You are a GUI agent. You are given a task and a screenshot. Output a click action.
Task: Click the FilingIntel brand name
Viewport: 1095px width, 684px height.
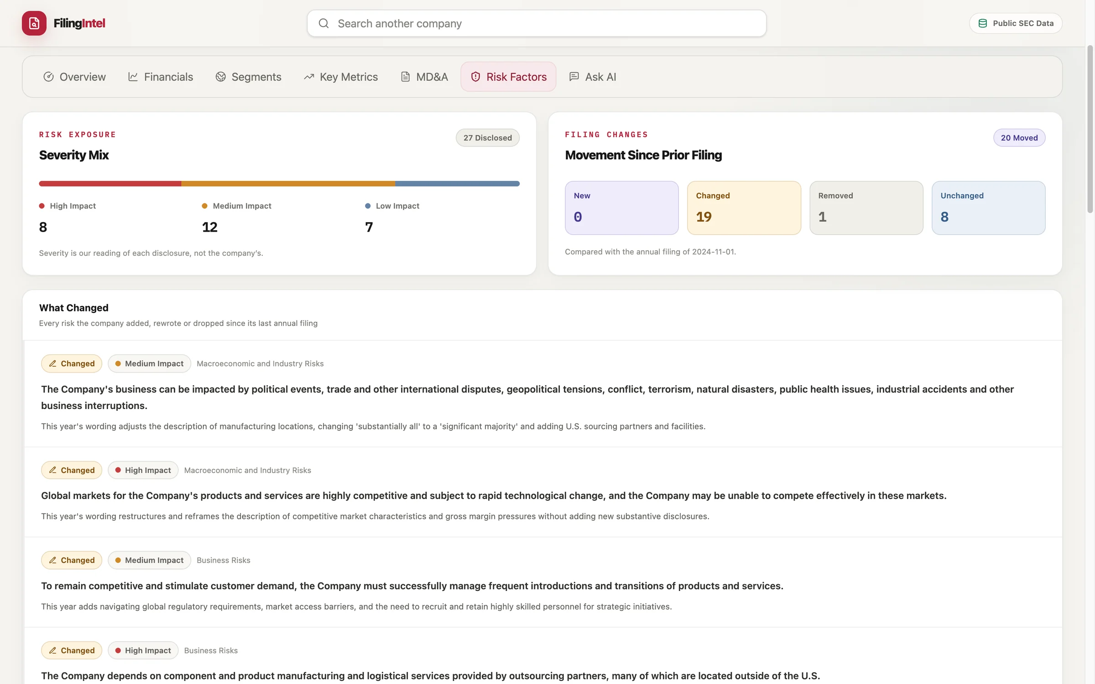pyautogui.click(x=79, y=23)
